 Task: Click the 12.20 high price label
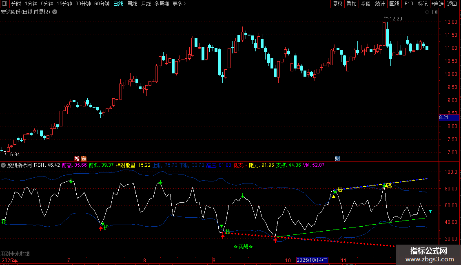(x=396, y=19)
